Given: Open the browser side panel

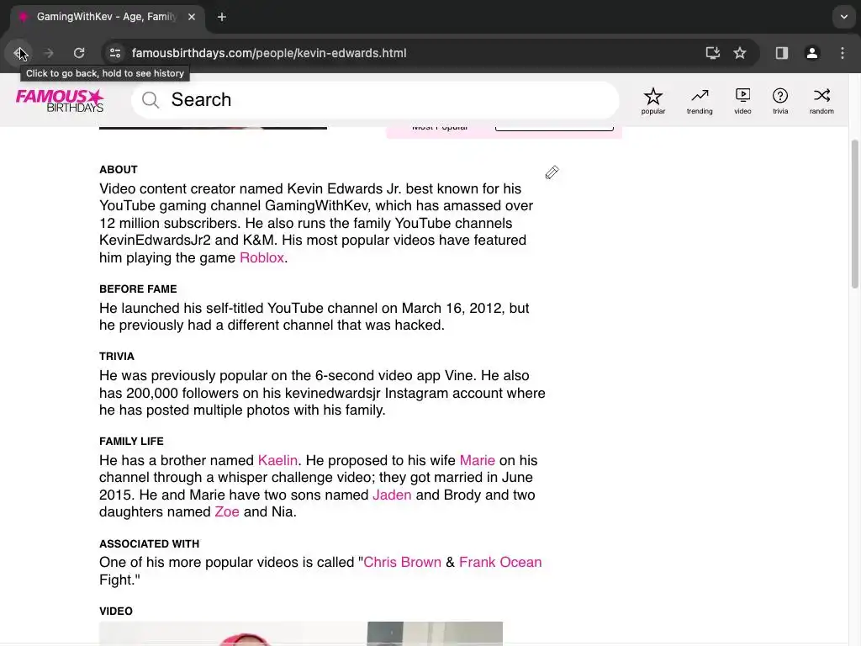Looking at the screenshot, I should (x=781, y=53).
